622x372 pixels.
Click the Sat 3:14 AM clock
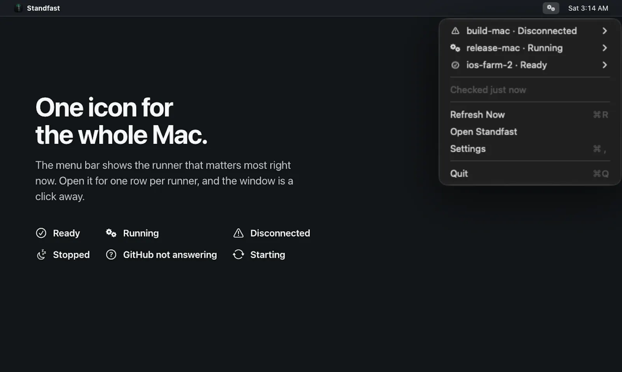[588, 8]
